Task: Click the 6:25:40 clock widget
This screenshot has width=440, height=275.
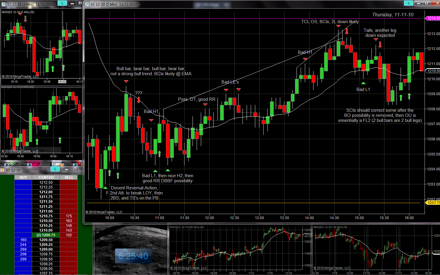Action: pyautogui.click(x=133, y=256)
